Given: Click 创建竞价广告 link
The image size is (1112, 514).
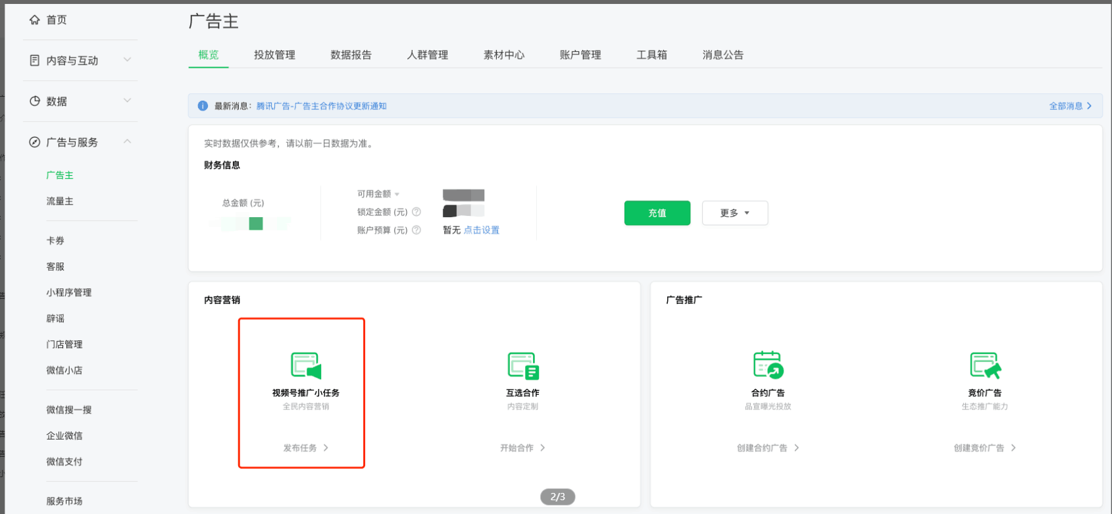Looking at the screenshot, I should coord(985,448).
